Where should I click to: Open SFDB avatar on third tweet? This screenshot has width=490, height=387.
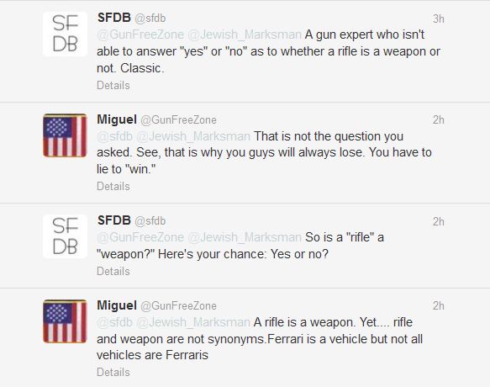(65, 236)
